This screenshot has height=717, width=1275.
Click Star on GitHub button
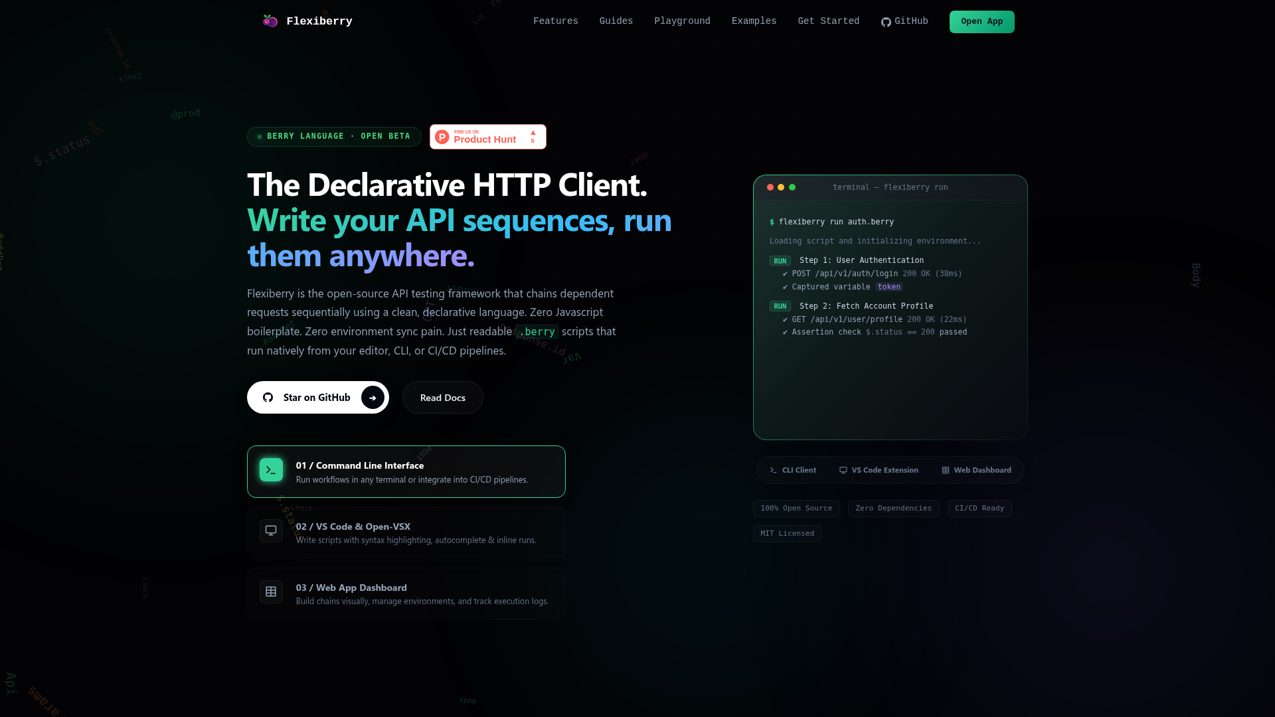coord(318,398)
